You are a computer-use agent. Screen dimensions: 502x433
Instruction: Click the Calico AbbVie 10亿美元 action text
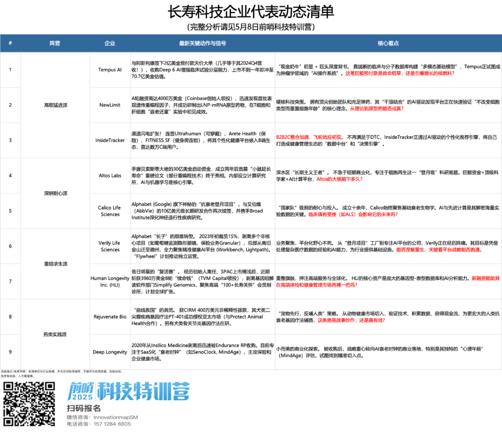[x=197, y=211]
